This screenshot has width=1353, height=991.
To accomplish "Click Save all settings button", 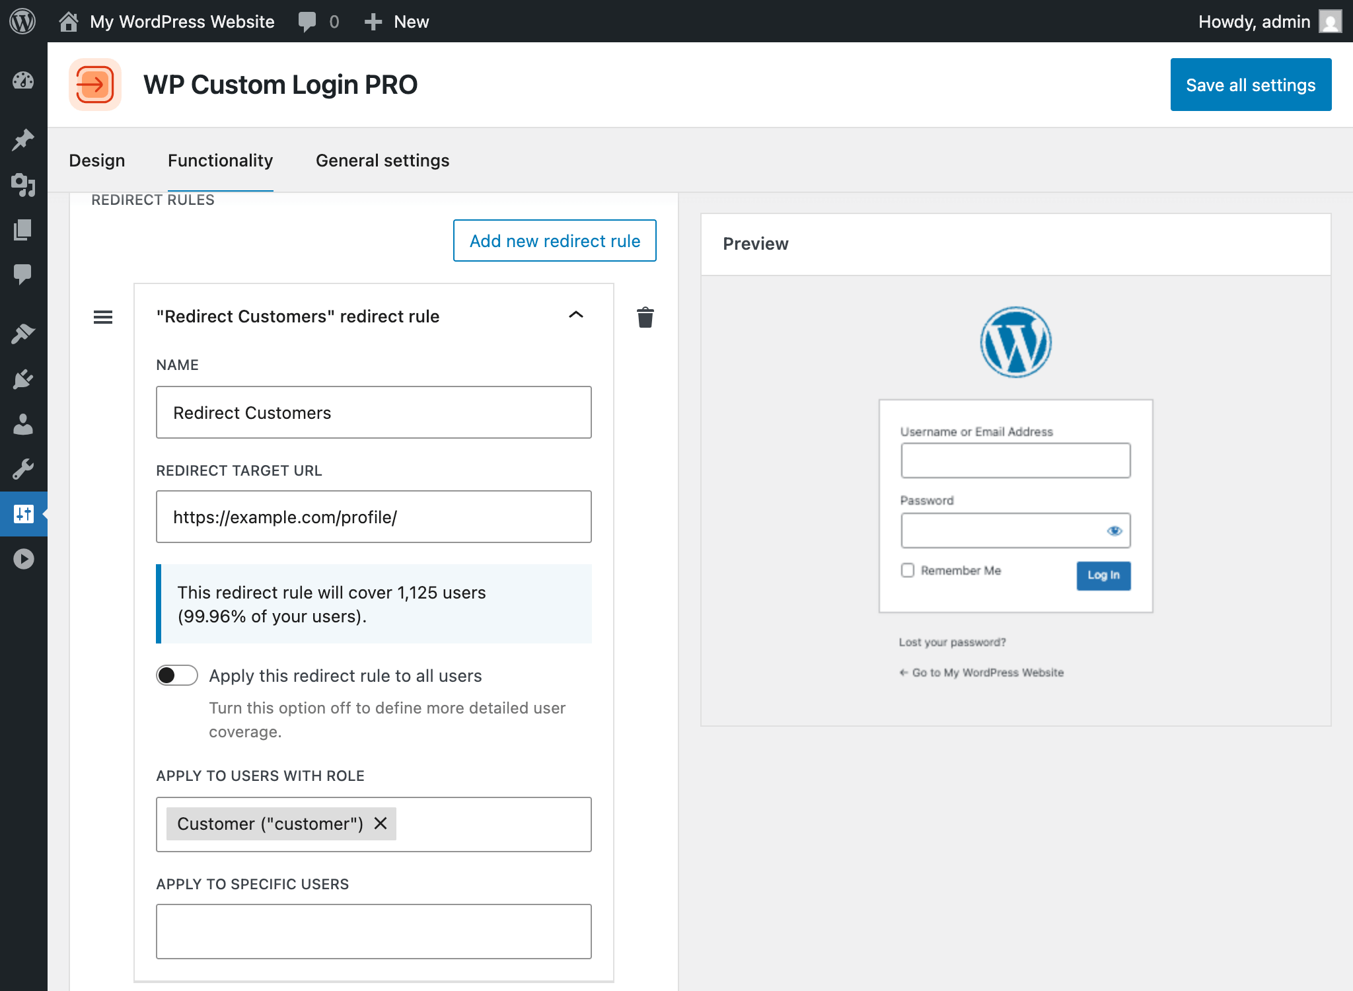I will coord(1250,85).
